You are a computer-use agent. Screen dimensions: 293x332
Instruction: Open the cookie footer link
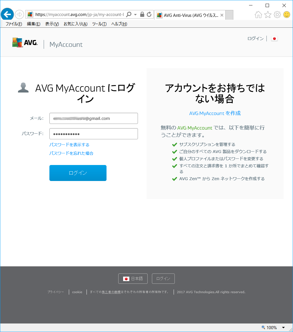point(77,292)
